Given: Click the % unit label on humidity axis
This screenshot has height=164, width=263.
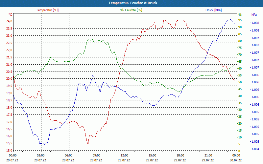Looking at the screenshot, I should coord(240,15).
